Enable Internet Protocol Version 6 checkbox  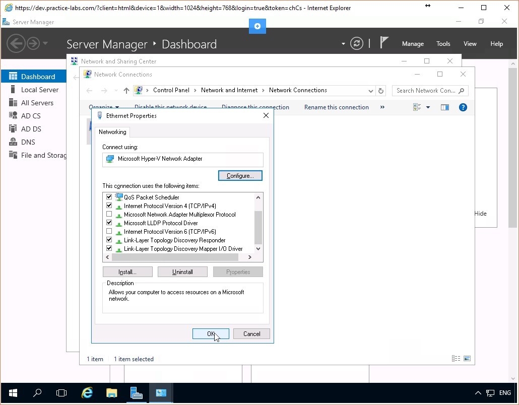point(109,232)
